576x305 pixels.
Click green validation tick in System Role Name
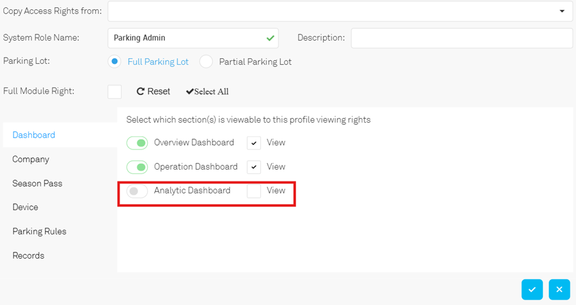271,38
